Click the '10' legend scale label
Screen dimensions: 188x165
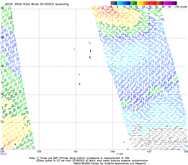coord(124,7)
